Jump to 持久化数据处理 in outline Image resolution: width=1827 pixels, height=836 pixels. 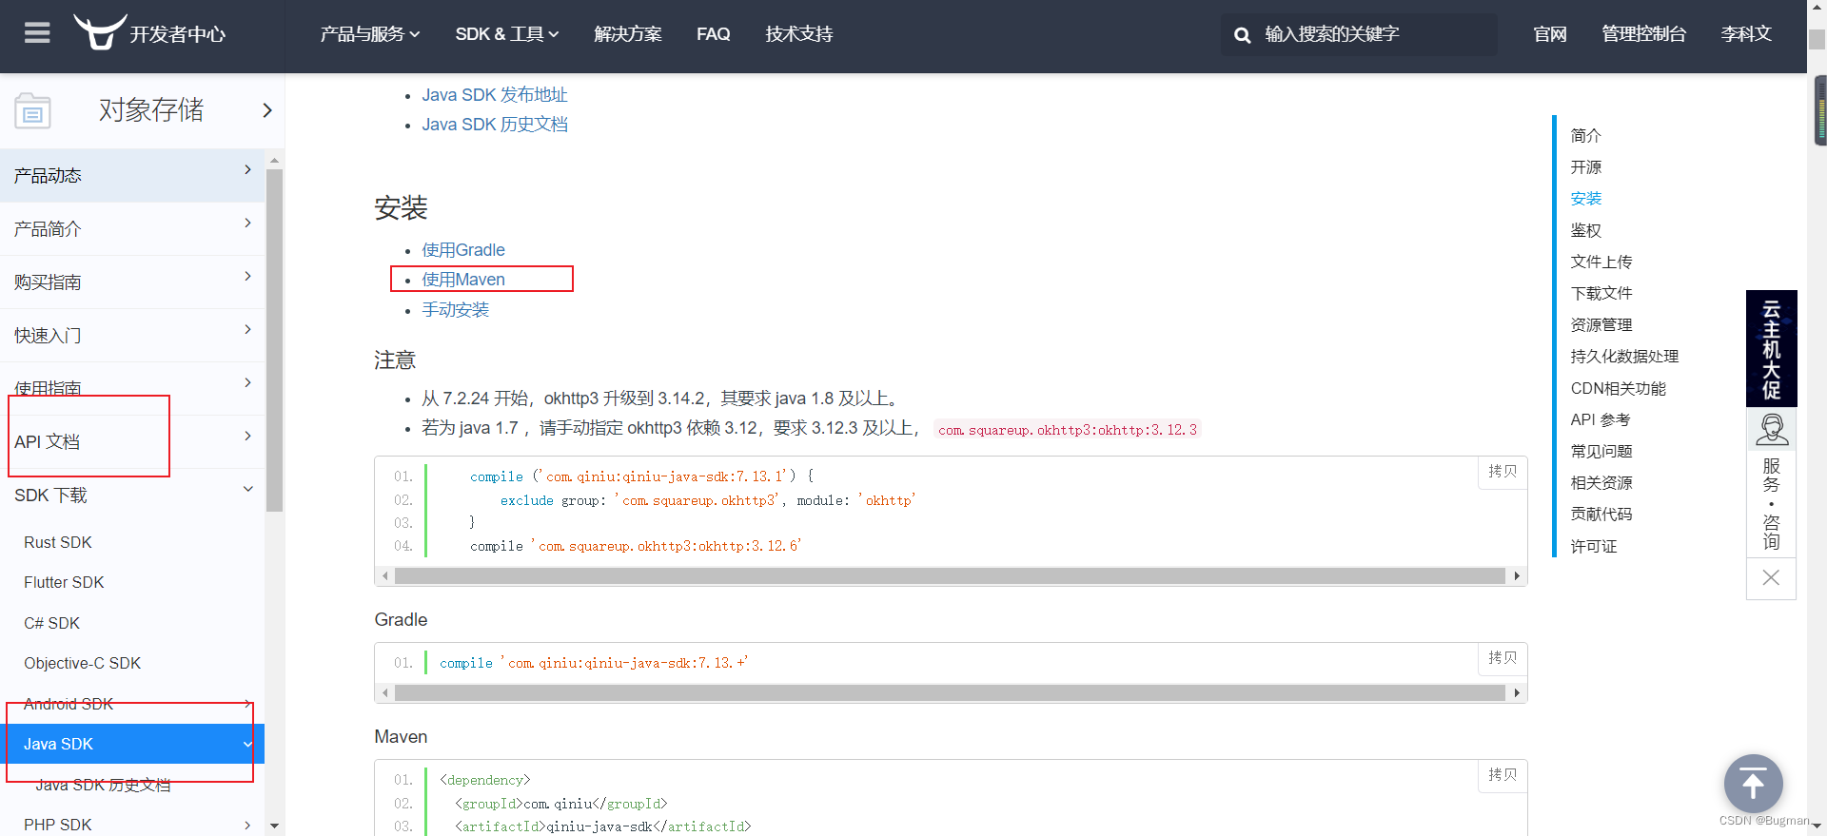click(1624, 357)
